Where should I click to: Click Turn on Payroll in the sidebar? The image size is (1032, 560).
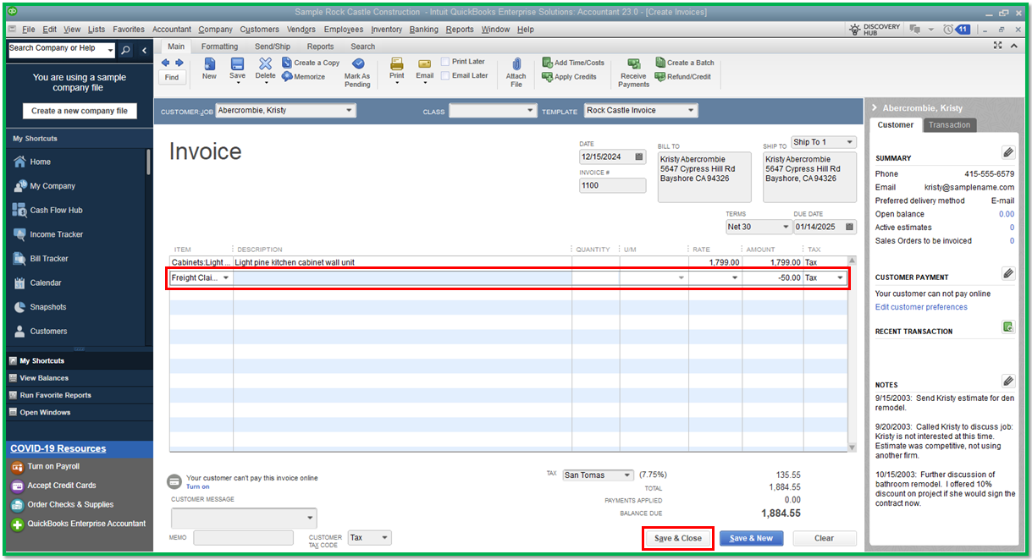click(53, 466)
